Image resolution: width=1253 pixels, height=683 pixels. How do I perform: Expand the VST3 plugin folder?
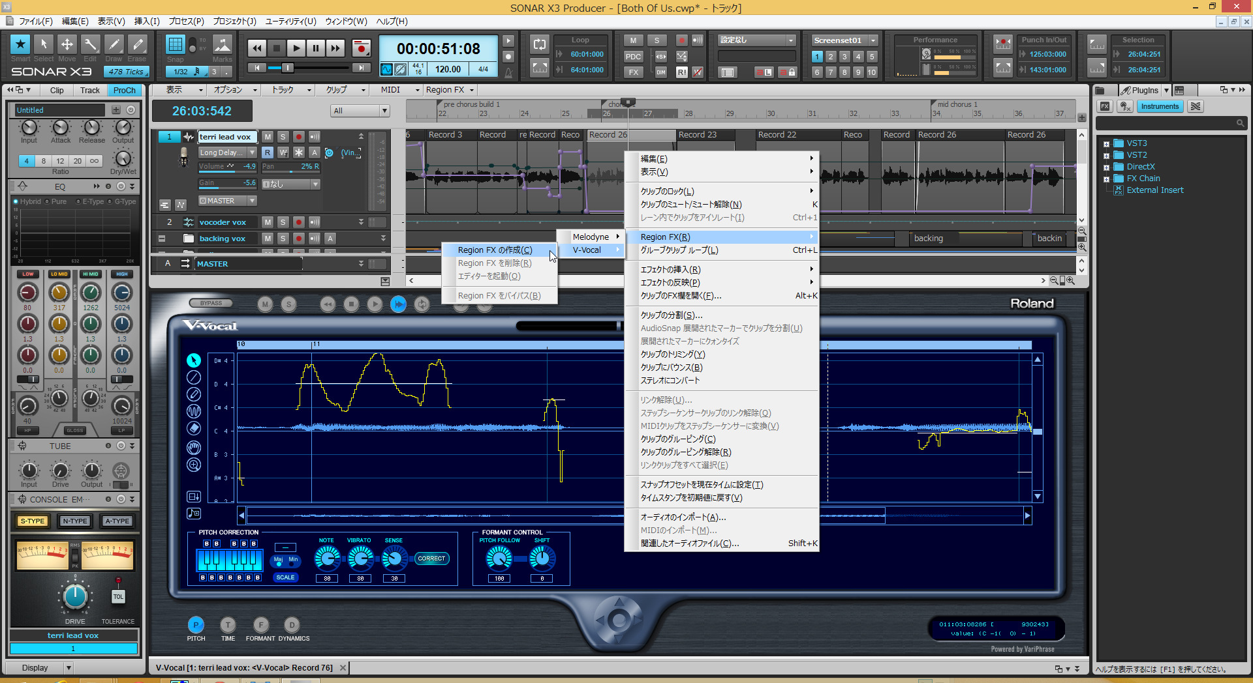tap(1106, 144)
